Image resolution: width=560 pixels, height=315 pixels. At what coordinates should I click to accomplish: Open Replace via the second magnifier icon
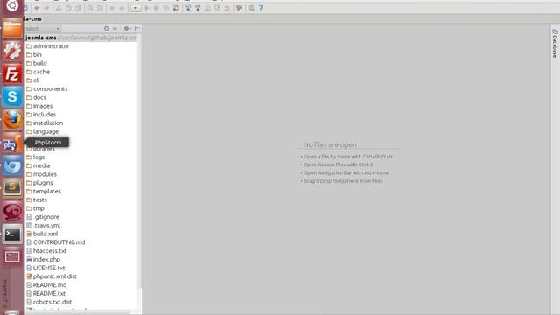pyautogui.click(x=100, y=8)
